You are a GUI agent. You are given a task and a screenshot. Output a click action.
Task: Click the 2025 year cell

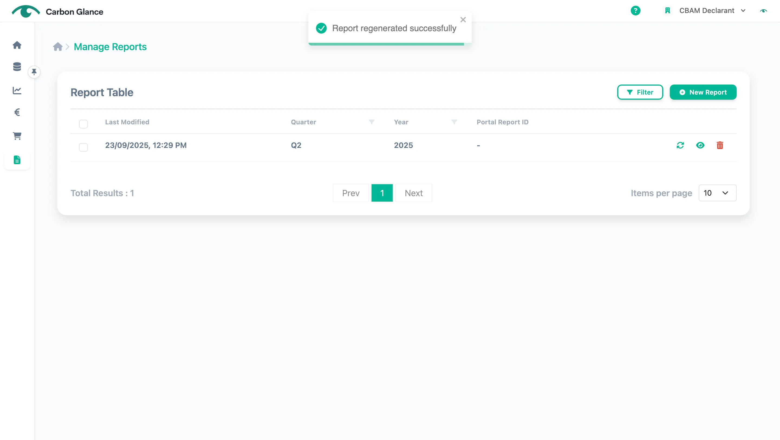click(403, 145)
